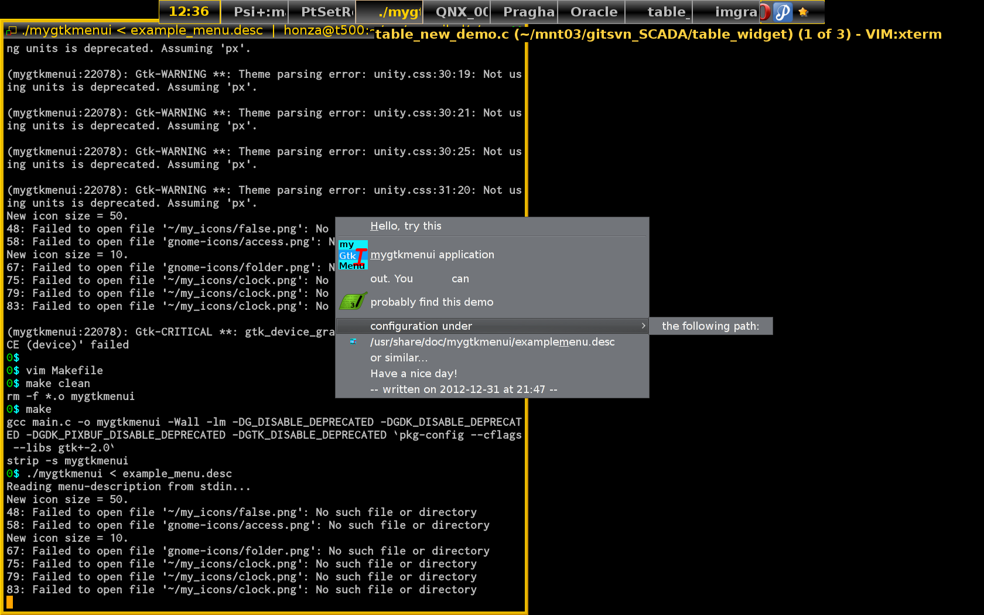This screenshot has height=615, width=984.
Task: Click 'the following path:' submenu item
Action: (710, 326)
